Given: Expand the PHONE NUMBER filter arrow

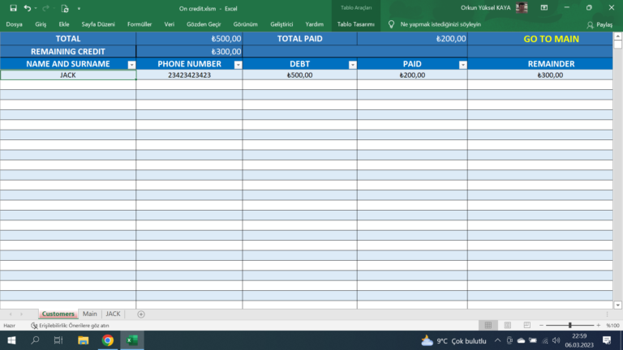Looking at the screenshot, I should [x=238, y=65].
